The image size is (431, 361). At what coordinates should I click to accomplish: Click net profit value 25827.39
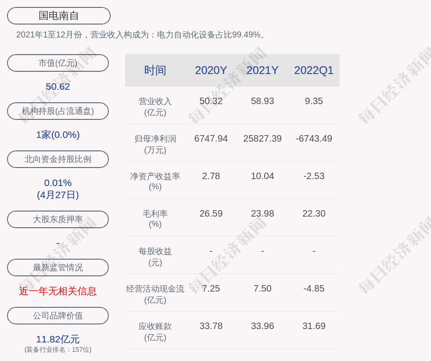click(262, 139)
